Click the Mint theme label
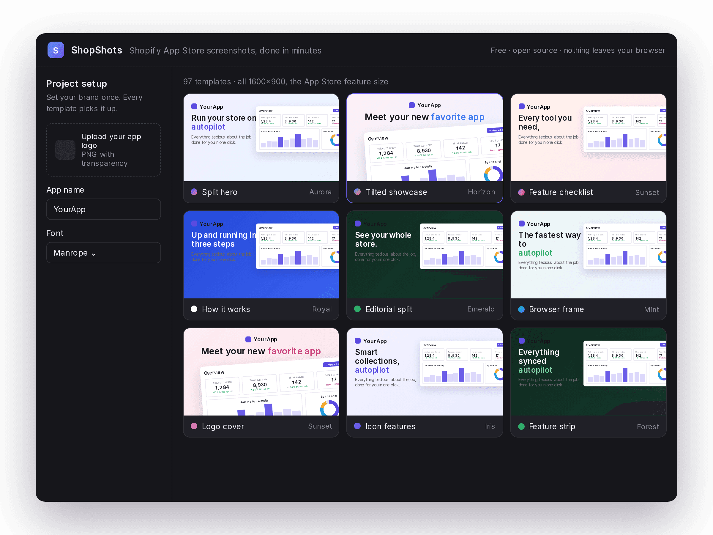Image resolution: width=713 pixels, height=535 pixels. point(652,310)
